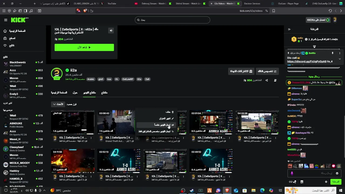
Task: Click the Gifted Subscriptions button
Action: (x=241, y=71)
